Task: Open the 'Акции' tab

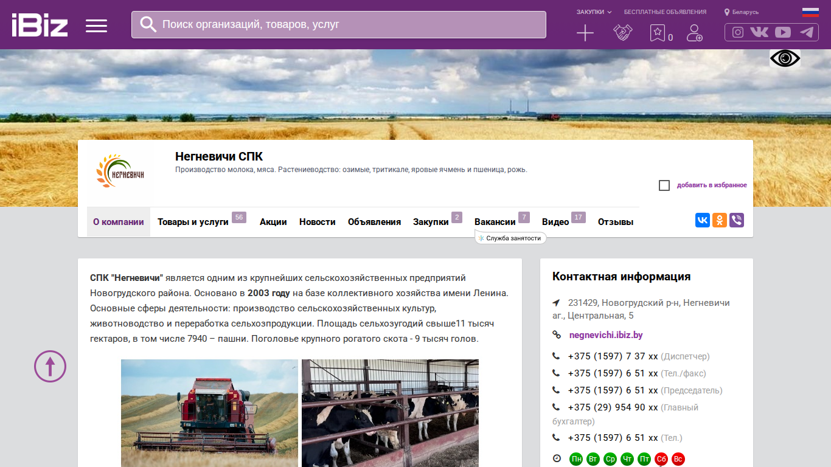Action: point(273,222)
